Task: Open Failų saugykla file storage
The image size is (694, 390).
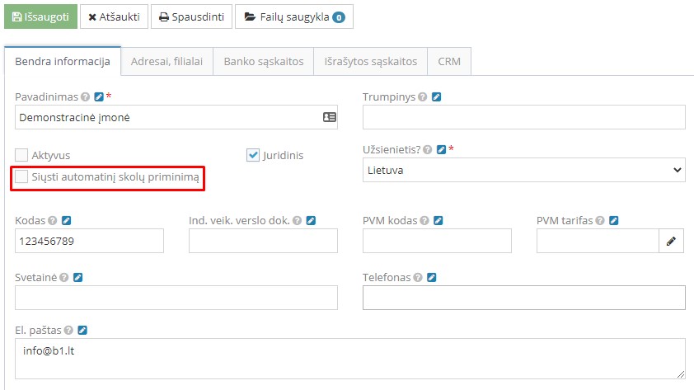Action: tap(294, 16)
